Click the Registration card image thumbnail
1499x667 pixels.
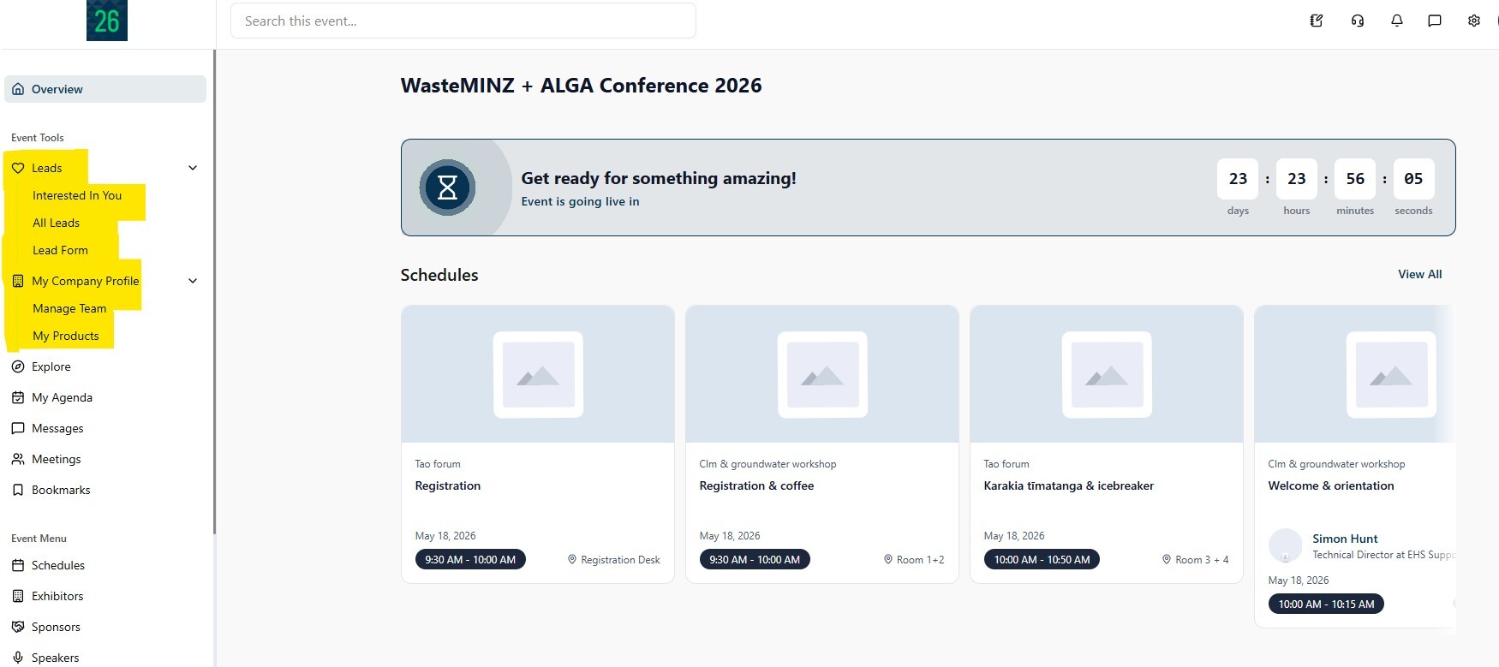538,374
